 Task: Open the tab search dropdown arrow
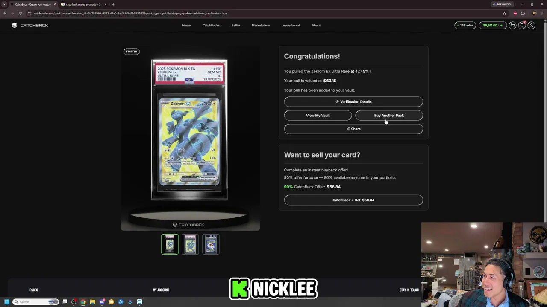click(x=4, y=4)
